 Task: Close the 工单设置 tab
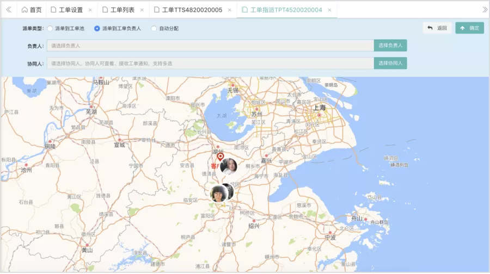(90, 10)
